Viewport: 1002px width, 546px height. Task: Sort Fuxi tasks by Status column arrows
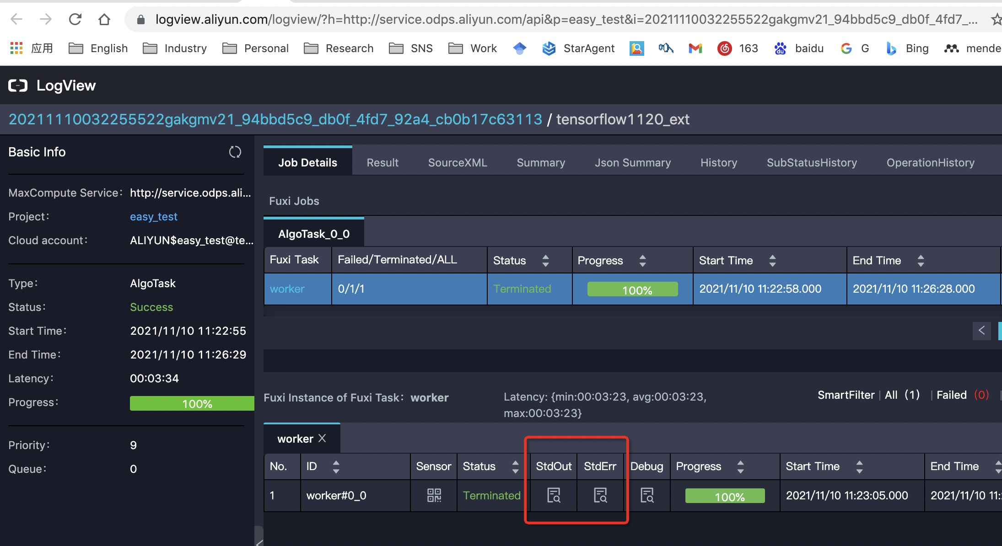545,261
